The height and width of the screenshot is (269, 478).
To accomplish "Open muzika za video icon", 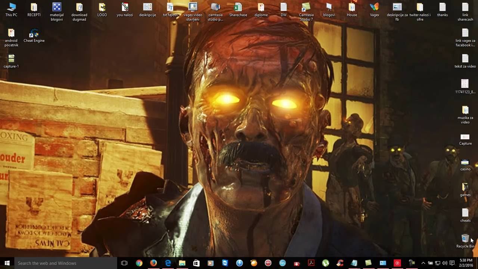I will click(465, 115).
